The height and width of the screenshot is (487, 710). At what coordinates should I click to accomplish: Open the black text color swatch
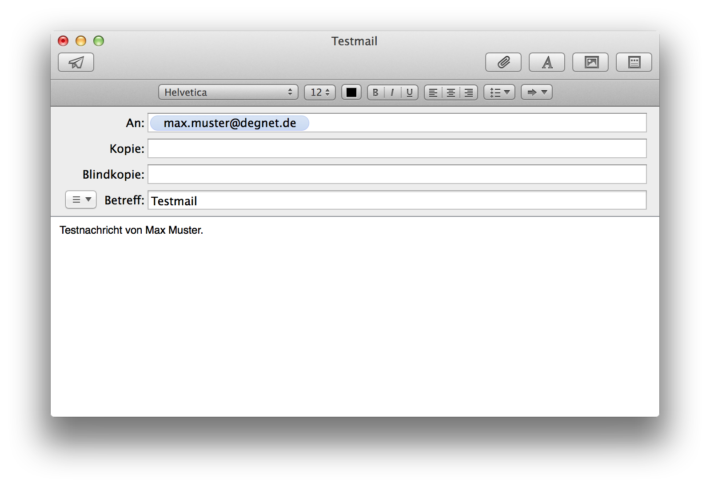351,92
